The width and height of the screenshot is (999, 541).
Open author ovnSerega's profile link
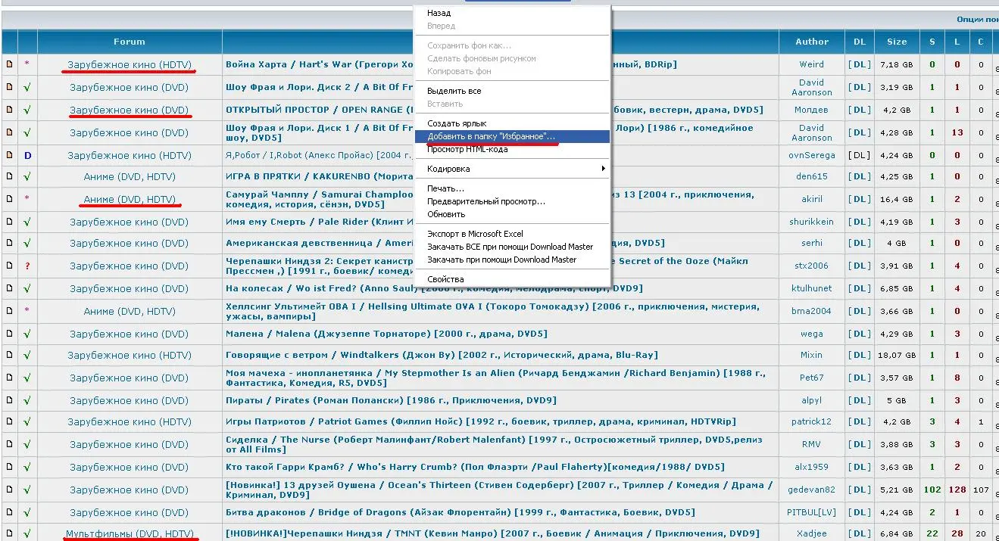coord(812,155)
